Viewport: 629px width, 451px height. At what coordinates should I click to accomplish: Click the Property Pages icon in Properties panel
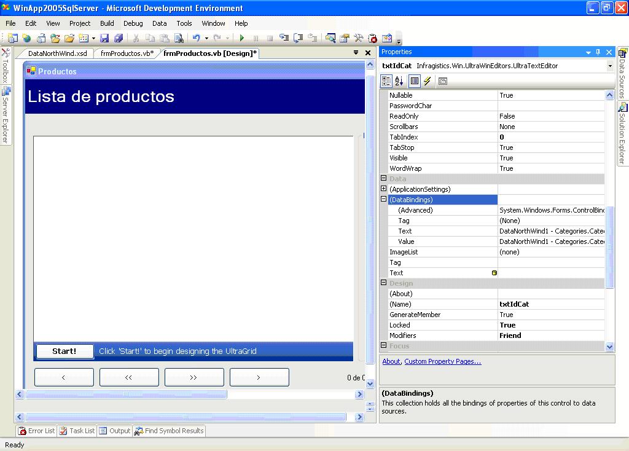point(443,81)
